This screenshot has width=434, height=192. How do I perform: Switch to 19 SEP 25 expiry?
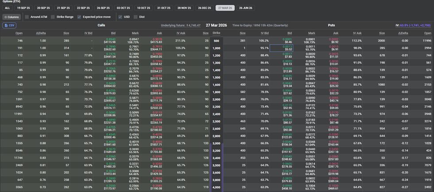[x=23, y=8]
